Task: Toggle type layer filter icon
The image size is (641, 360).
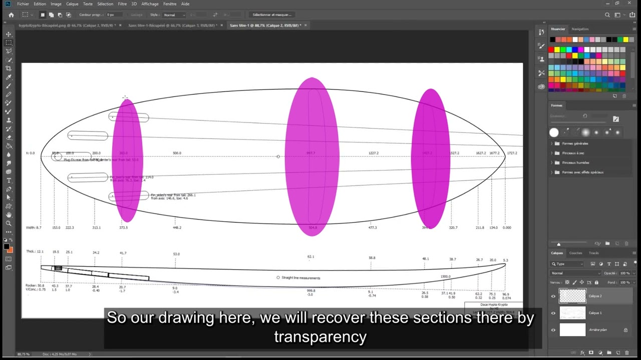Action: coord(609,263)
